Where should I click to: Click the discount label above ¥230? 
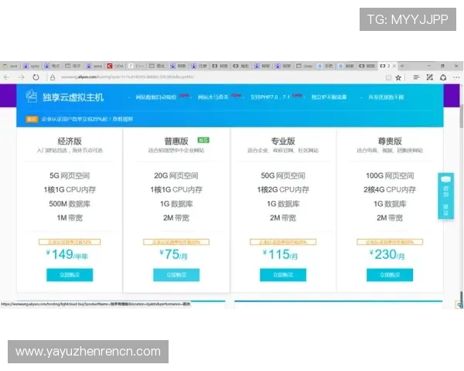(x=390, y=242)
